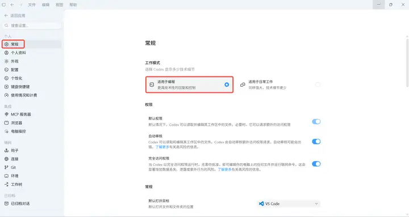
Task: Open 连接 connections settings
Action: [x=32, y=159]
